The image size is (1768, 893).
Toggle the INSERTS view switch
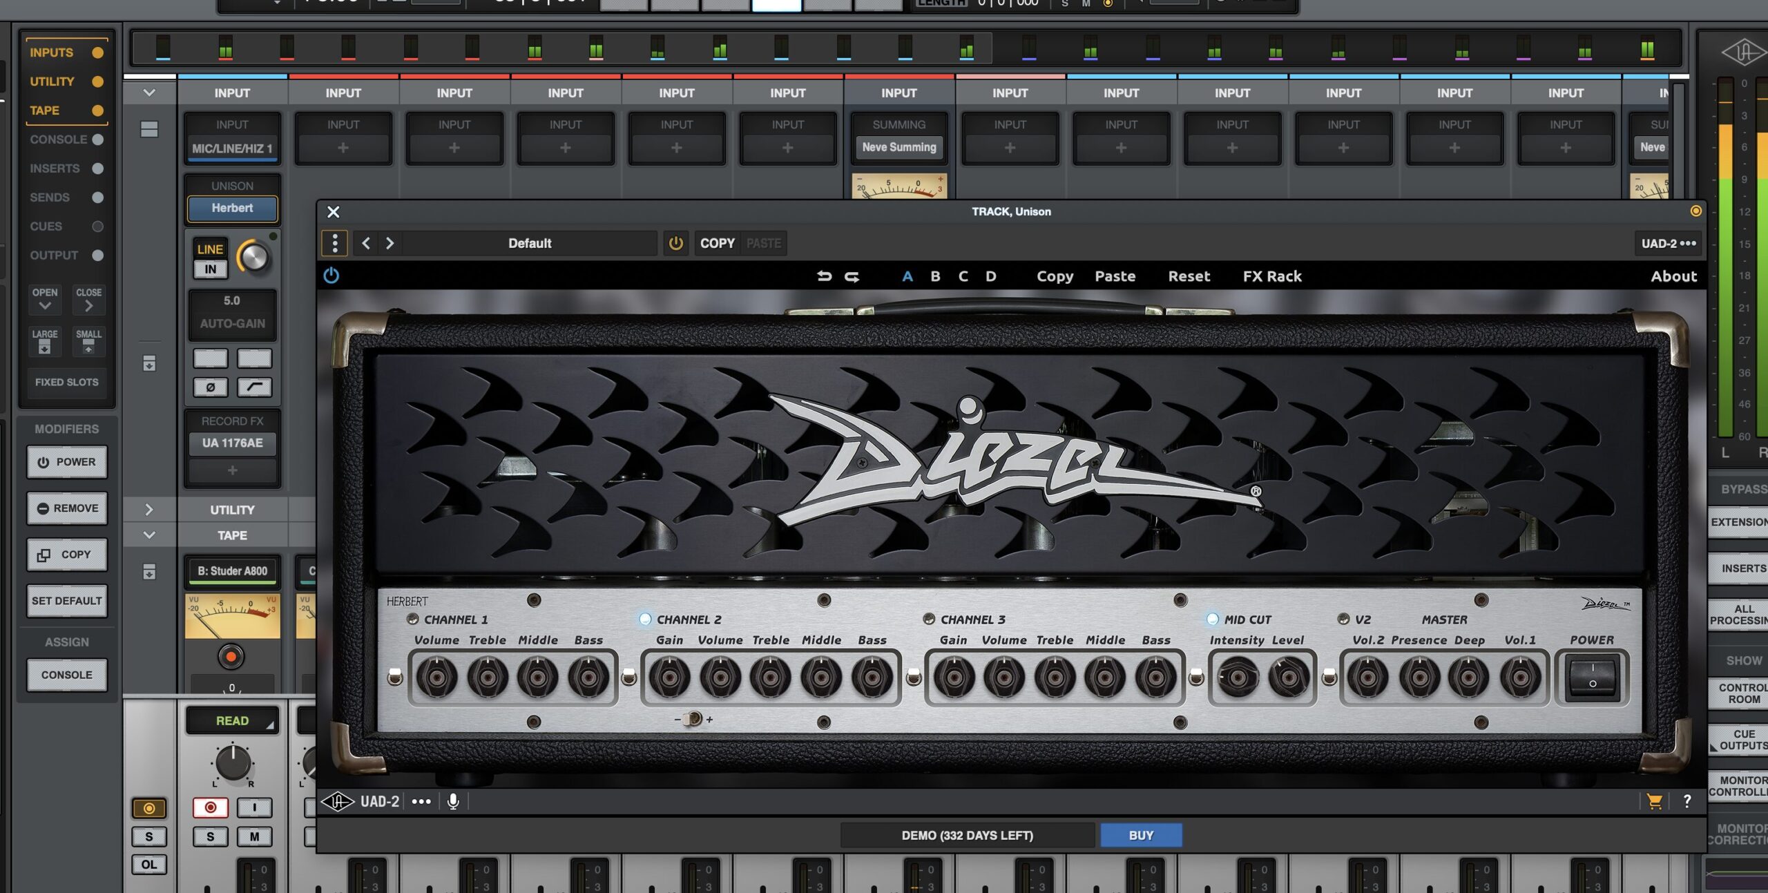[x=97, y=169]
